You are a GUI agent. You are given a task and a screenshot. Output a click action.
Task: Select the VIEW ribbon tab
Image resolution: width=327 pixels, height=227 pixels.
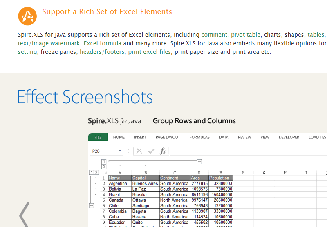(x=265, y=137)
